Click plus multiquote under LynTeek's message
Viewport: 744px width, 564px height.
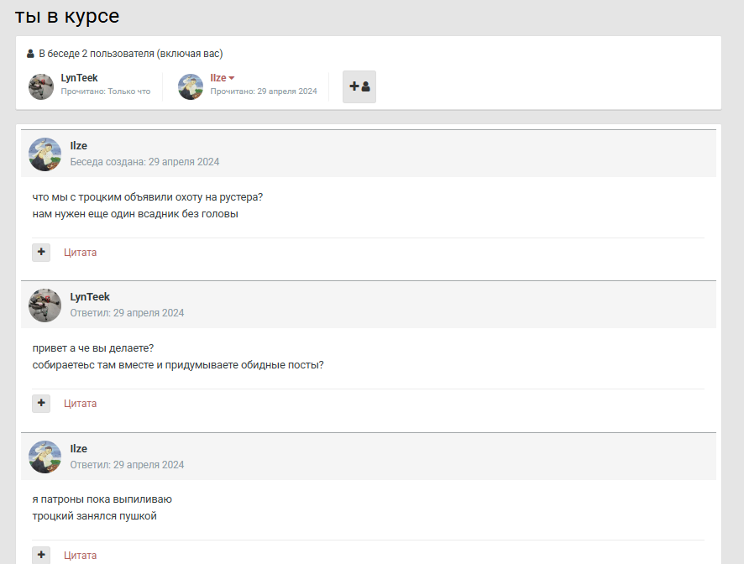pos(41,404)
